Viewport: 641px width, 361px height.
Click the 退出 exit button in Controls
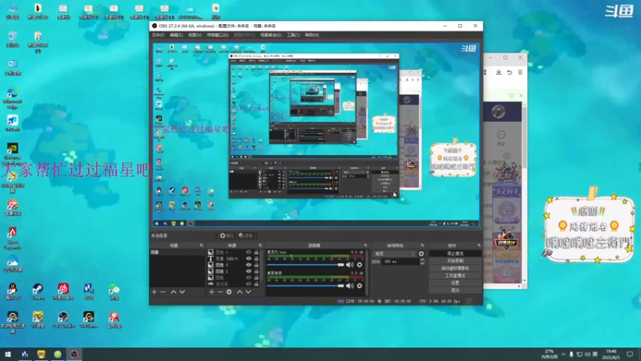455,290
